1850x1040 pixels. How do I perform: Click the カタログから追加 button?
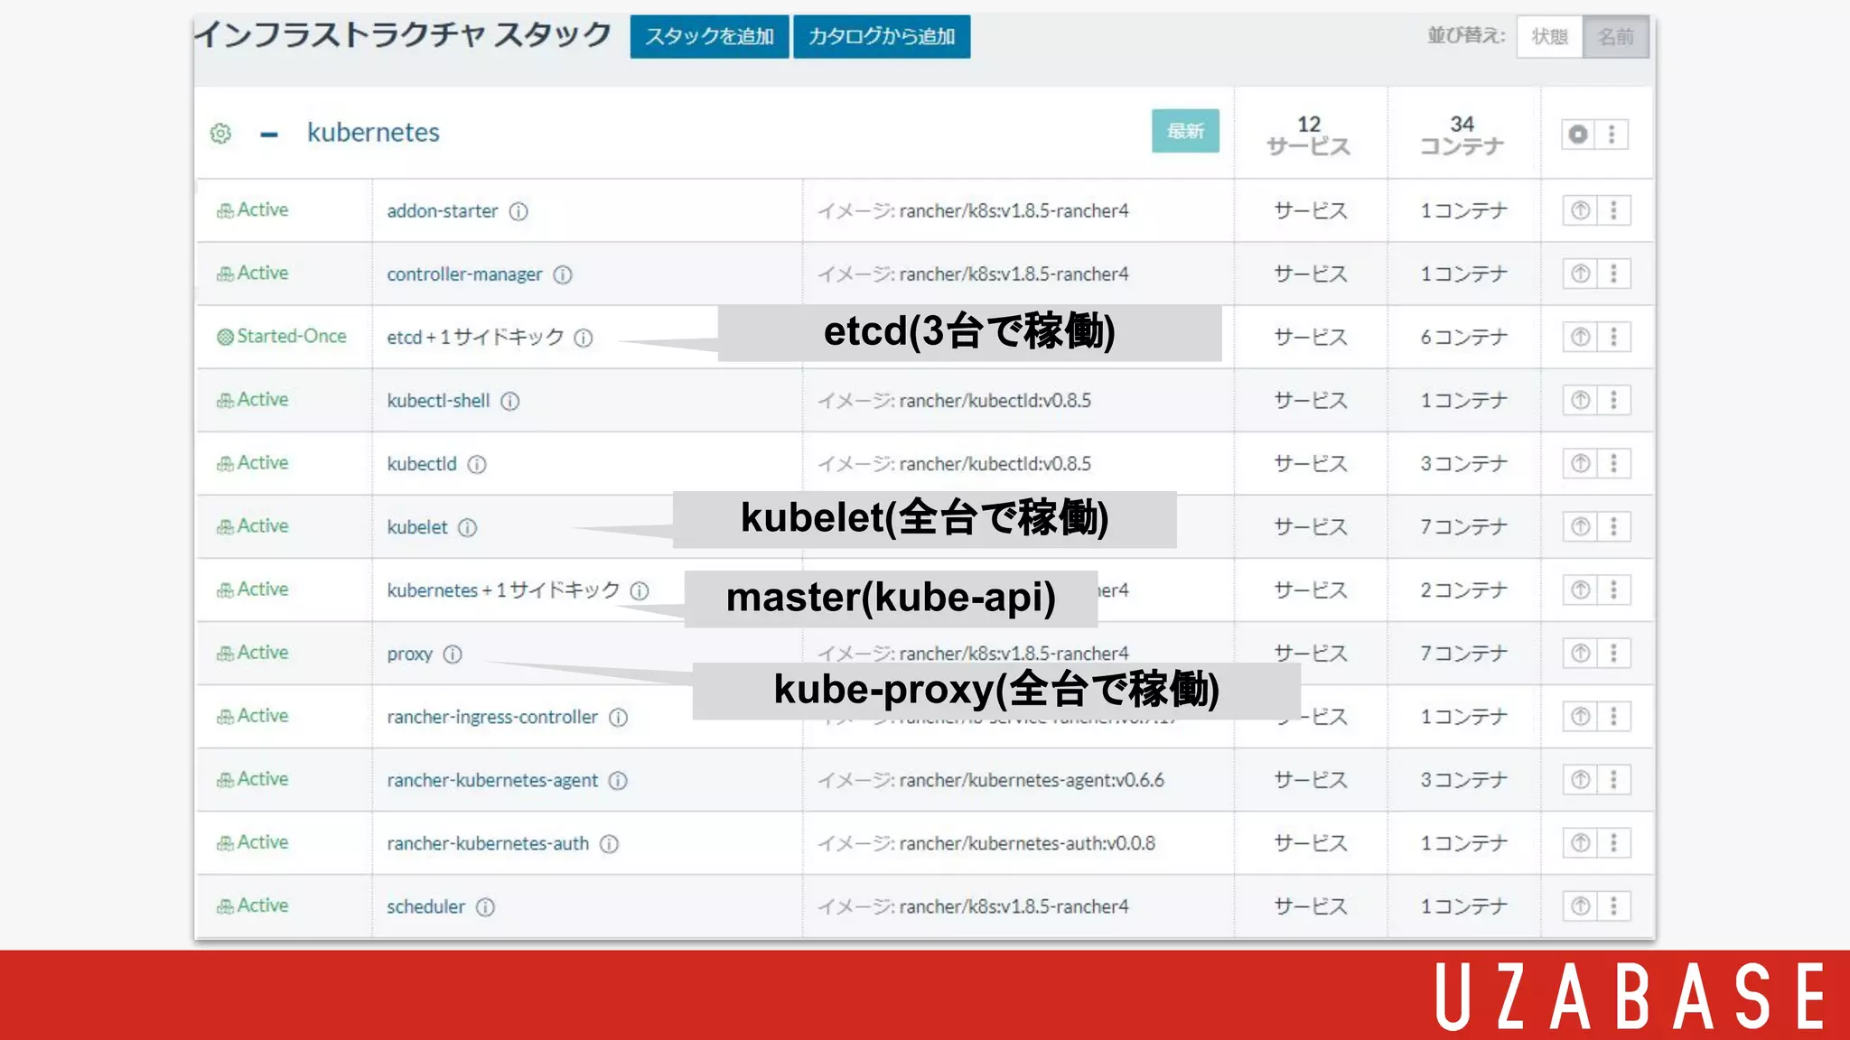click(x=882, y=36)
